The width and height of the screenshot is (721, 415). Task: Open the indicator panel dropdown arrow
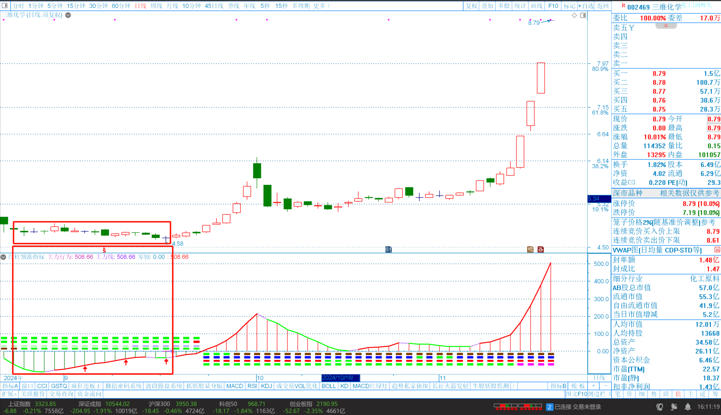3,257
